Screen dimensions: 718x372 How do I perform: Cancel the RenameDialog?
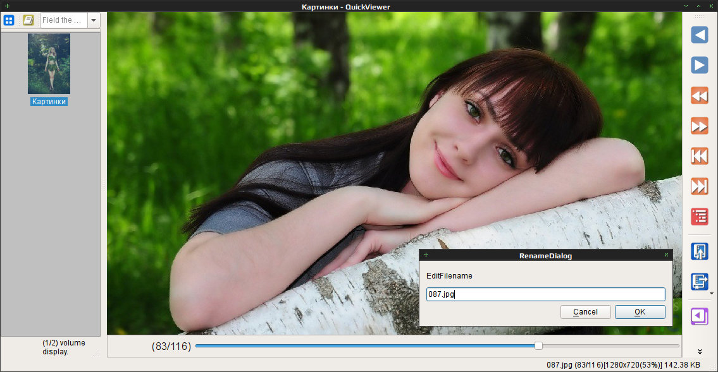click(x=585, y=311)
